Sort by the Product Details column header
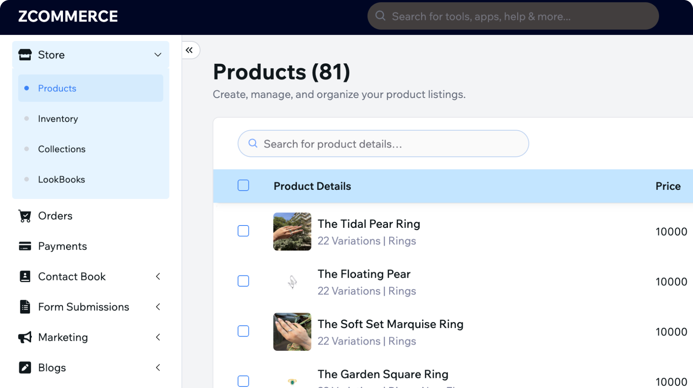693x388 pixels. 312,186
